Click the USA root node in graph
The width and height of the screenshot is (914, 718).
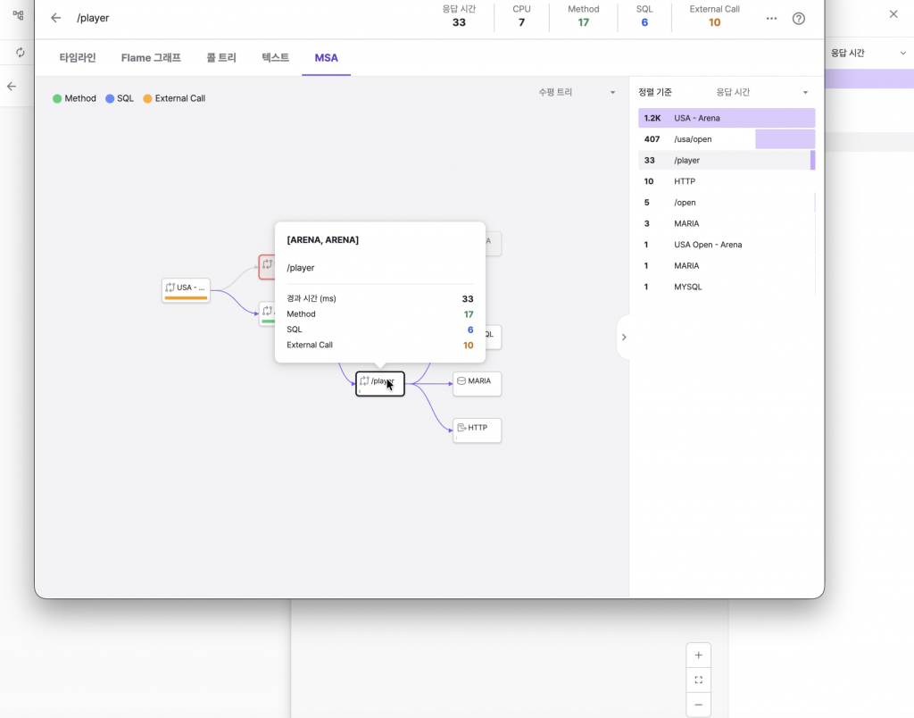point(186,288)
